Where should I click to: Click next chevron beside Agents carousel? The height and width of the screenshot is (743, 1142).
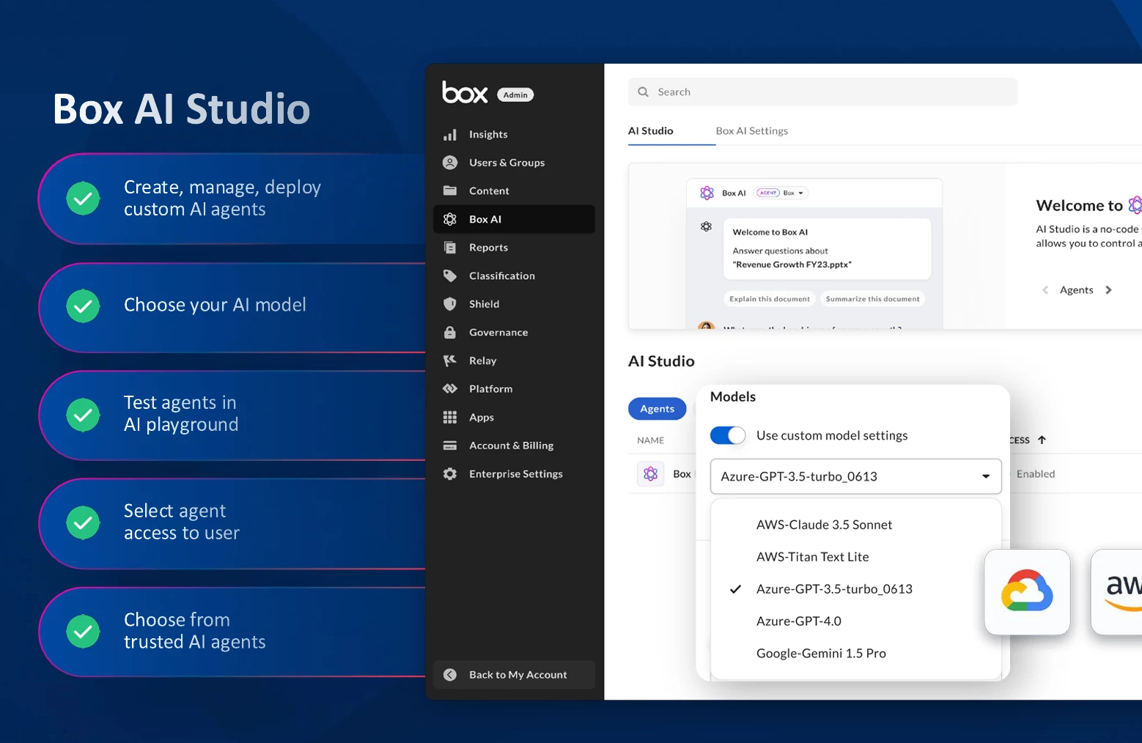(x=1108, y=290)
